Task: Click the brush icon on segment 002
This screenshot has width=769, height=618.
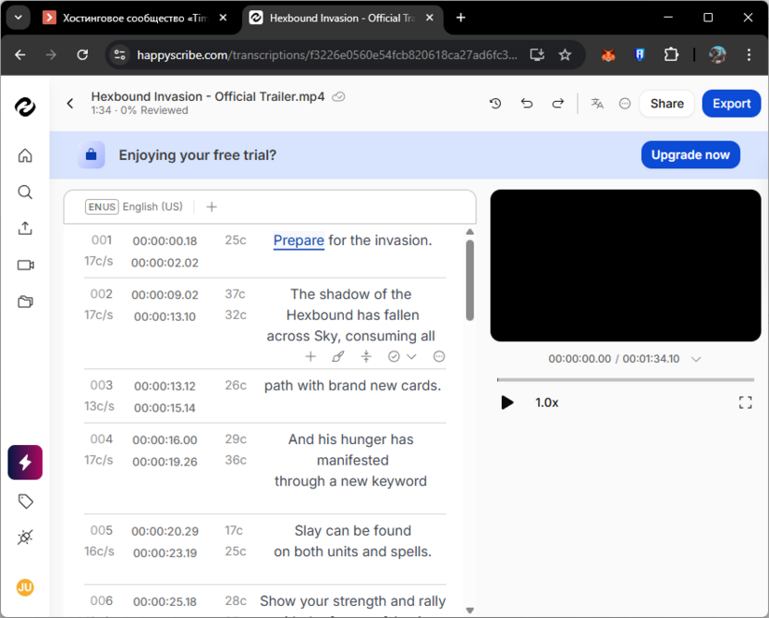Action: coord(338,356)
